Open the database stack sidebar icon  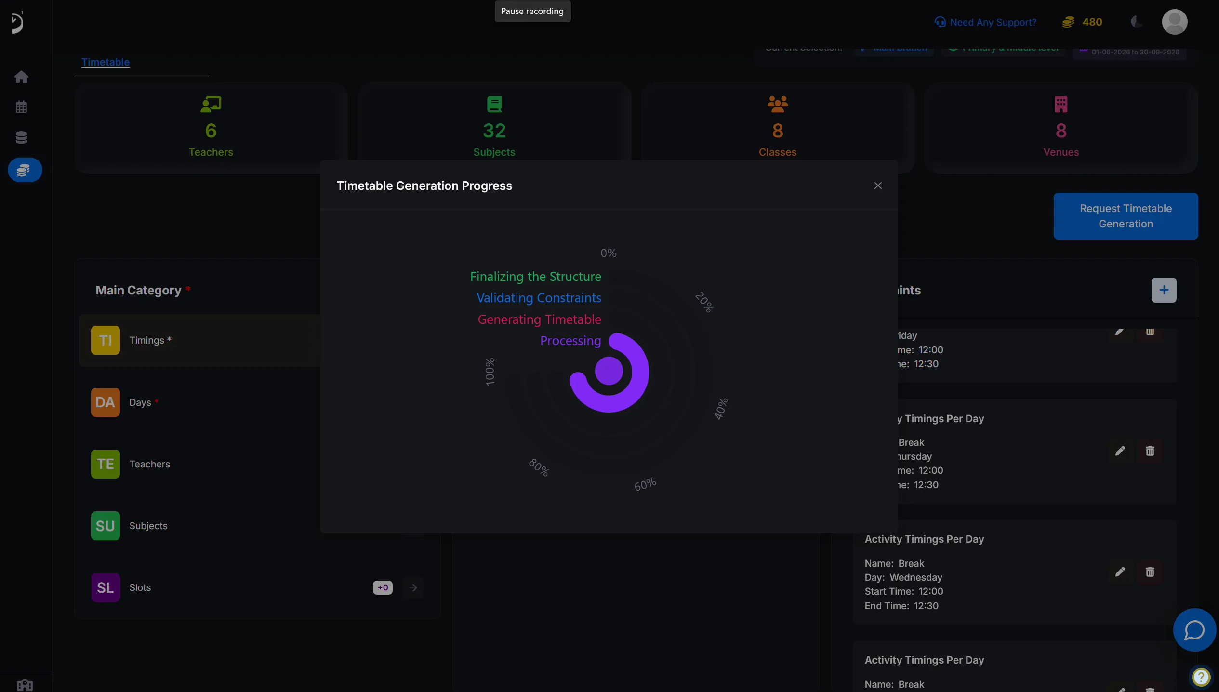pyautogui.click(x=21, y=137)
